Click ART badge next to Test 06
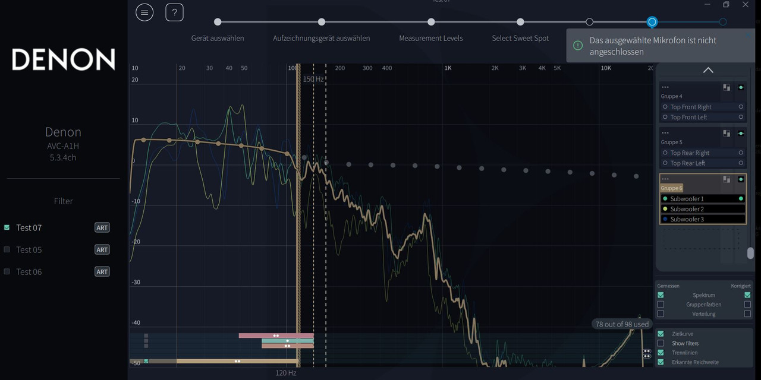Image resolution: width=761 pixels, height=380 pixels. tap(102, 271)
